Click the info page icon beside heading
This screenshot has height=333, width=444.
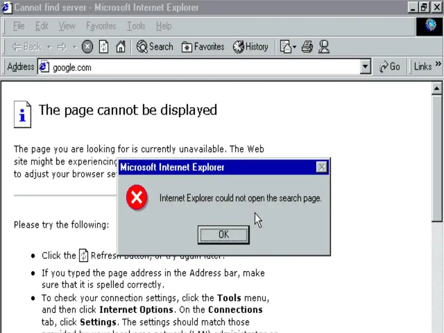tap(23, 114)
